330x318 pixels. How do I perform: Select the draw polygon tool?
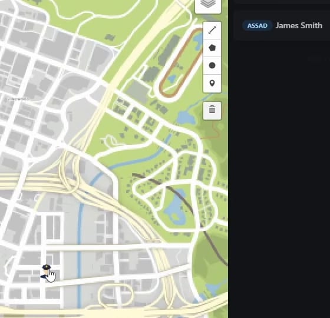(212, 48)
